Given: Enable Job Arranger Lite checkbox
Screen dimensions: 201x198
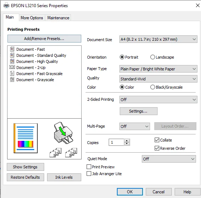Looking at the screenshot, I should click(x=89, y=173).
